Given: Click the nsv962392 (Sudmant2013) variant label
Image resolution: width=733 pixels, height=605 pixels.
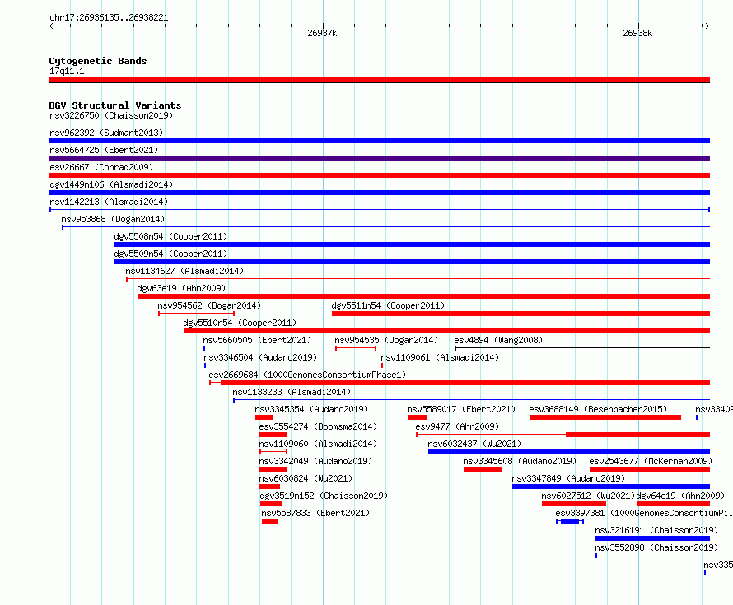Looking at the screenshot, I should click(106, 133).
